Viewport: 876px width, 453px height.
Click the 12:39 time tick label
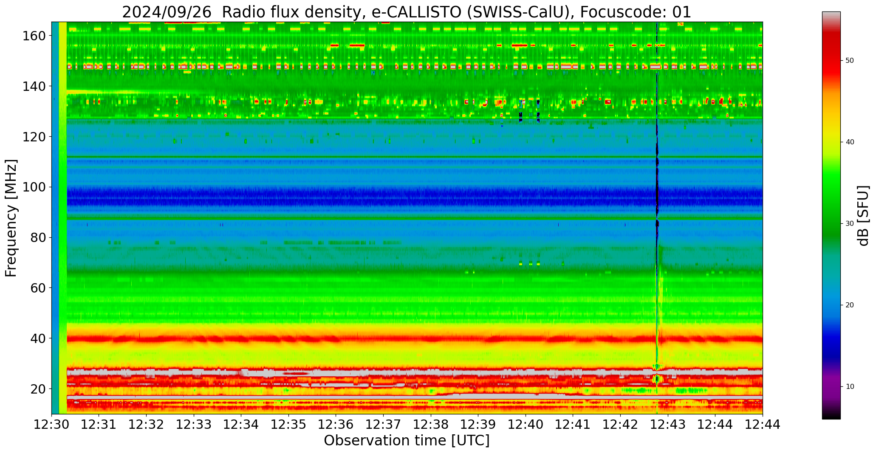478,424
